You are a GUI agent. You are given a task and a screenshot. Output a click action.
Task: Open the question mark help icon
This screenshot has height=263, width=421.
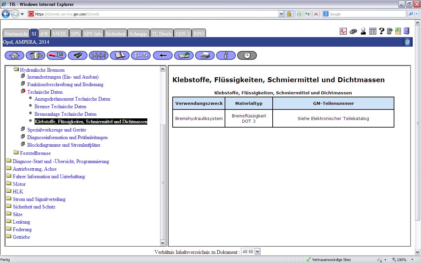[382, 31]
